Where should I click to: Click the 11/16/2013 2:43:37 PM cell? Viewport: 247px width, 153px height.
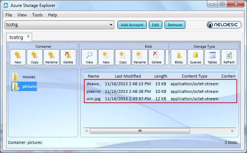click(128, 99)
